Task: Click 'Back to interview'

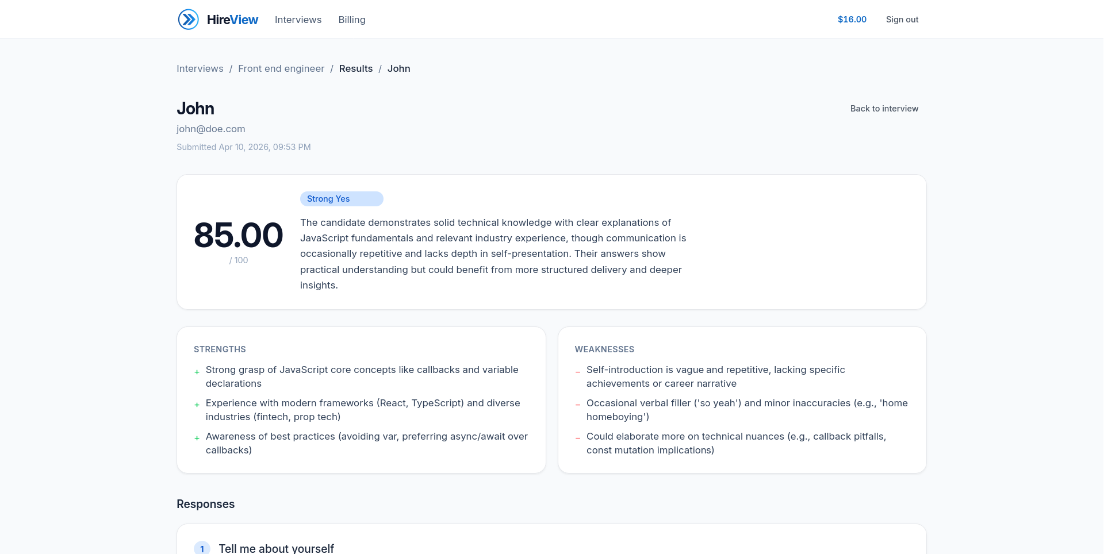Action: pos(884,108)
